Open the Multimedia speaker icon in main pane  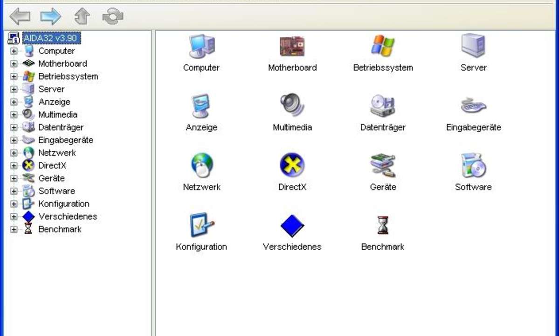pyautogui.click(x=292, y=105)
